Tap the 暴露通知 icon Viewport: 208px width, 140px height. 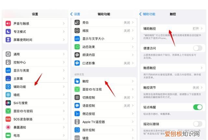8,127
